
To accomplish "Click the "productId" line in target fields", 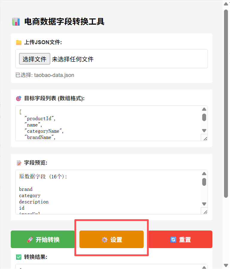I will click(40, 119).
